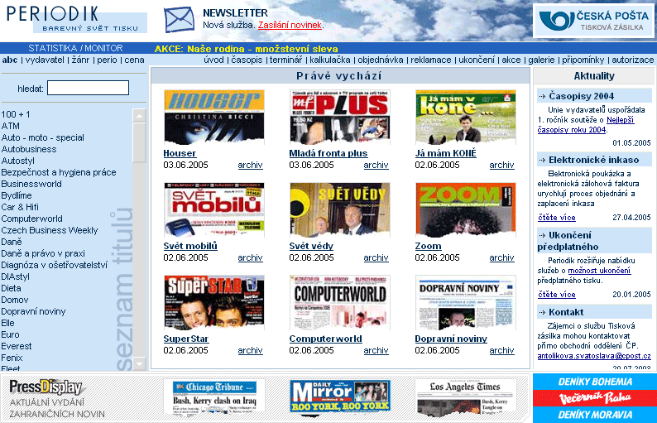Viewport: 657px width, 423px height.
Task: Switch to the žánr filter tab
Action: pos(80,60)
